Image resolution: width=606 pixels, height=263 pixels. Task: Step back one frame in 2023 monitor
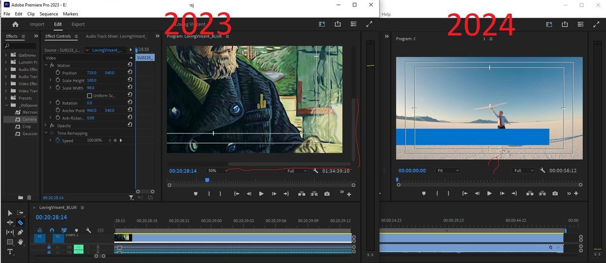coord(249,194)
